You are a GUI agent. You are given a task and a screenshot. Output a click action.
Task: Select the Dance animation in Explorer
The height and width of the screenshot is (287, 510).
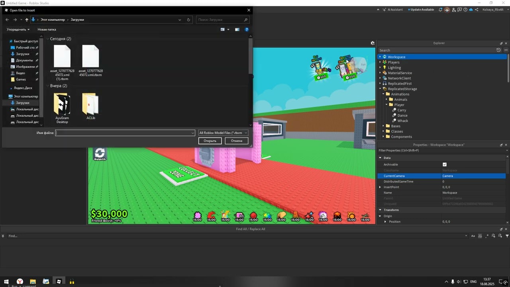(x=402, y=116)
